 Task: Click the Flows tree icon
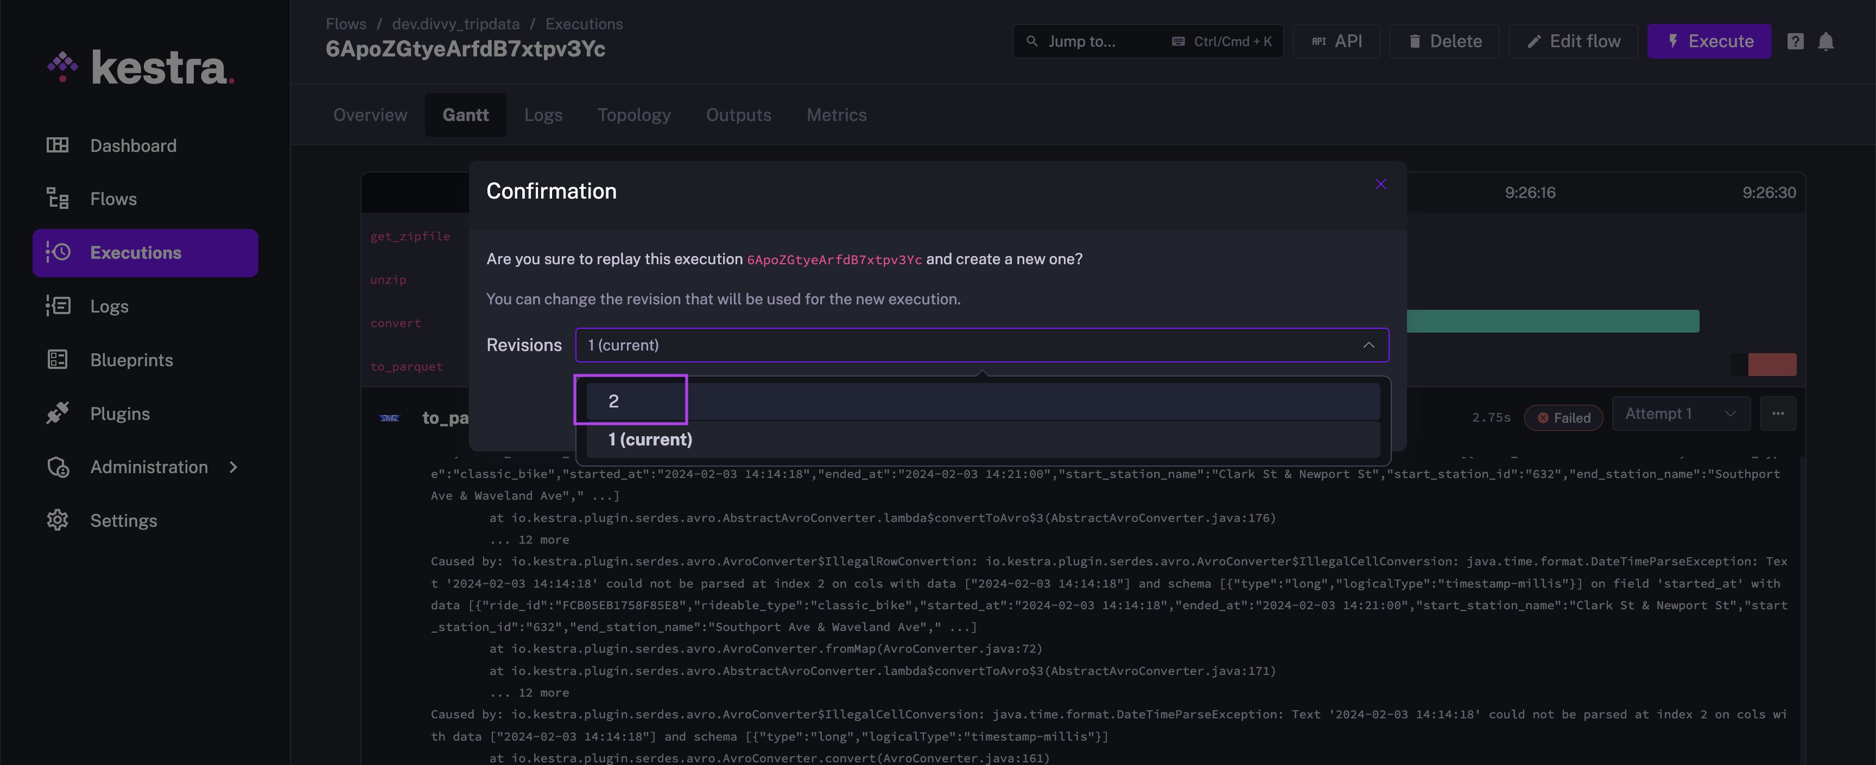pyautogui.click(x=58, y=199)
